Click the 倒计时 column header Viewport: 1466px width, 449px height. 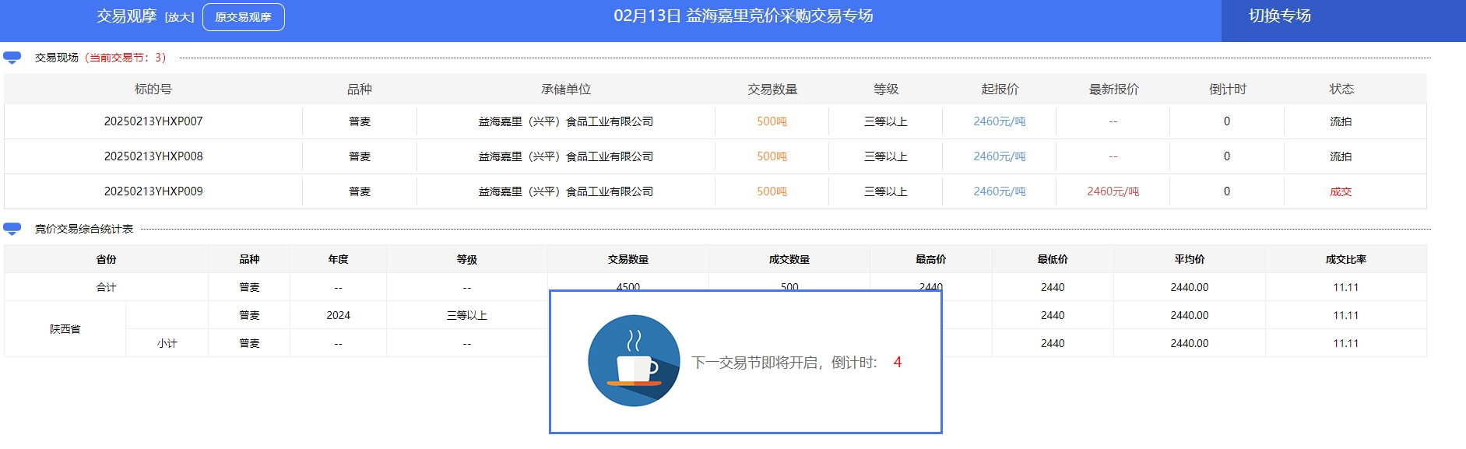tap(1227, 89)
